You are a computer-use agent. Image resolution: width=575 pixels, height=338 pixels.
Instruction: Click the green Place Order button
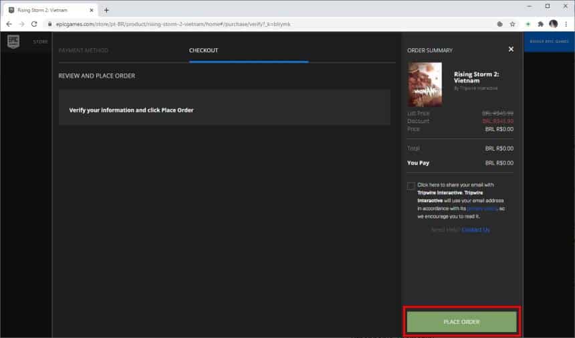click(x=462, y=322)
